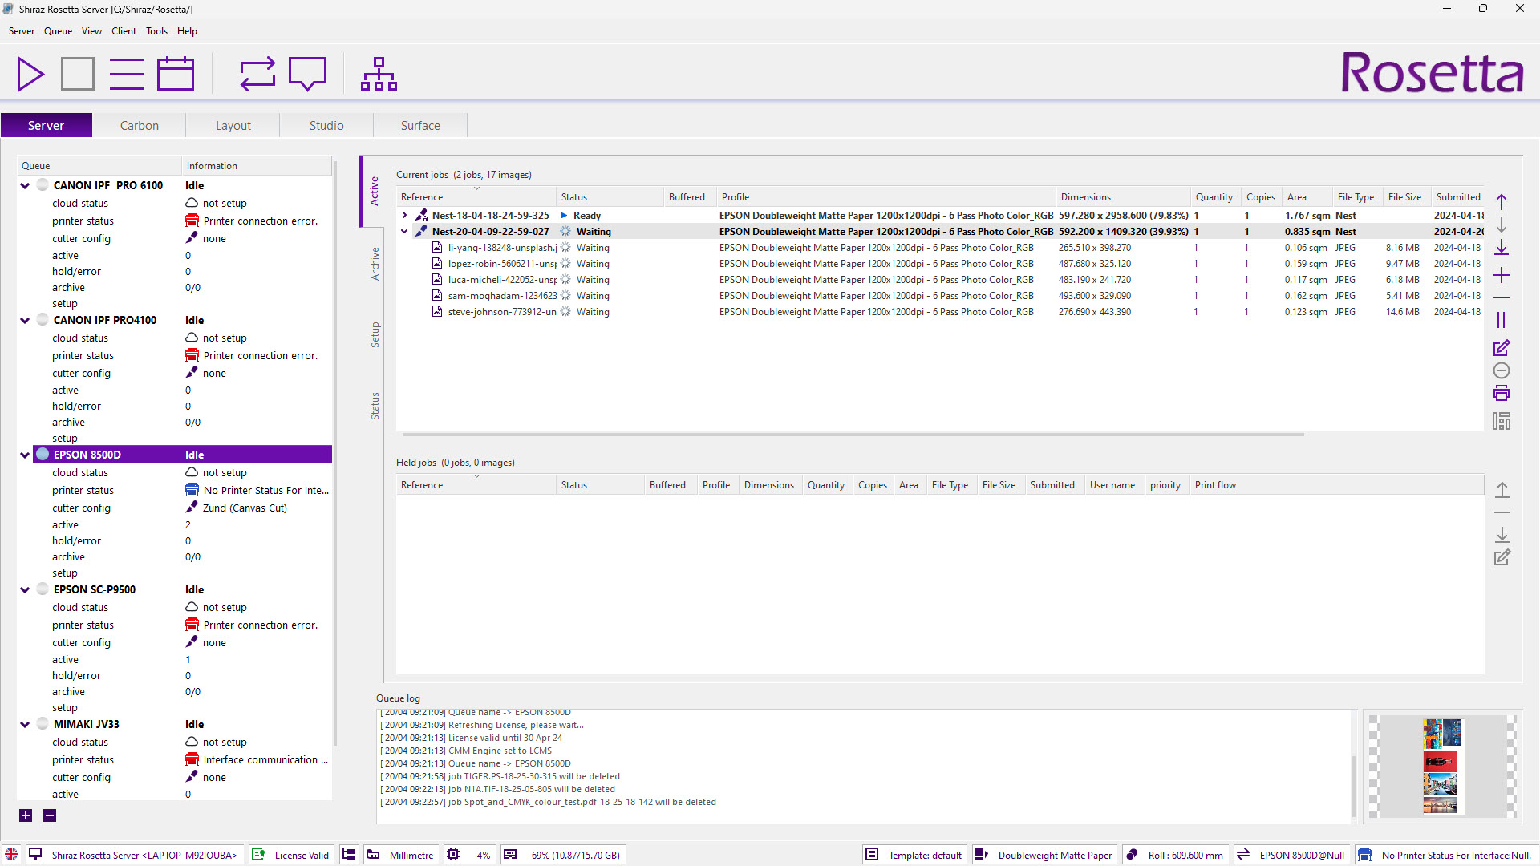Toggle CANON IPF PRO 6100 status circle
Image resolution: width=1540 pixels, height=866 pixels.
click(43, 184)
